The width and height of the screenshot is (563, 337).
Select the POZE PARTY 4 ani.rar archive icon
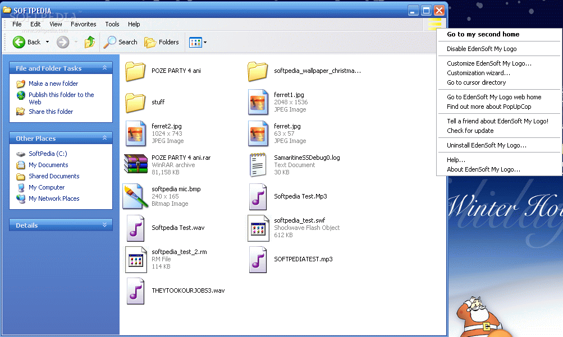pos(136,164)
